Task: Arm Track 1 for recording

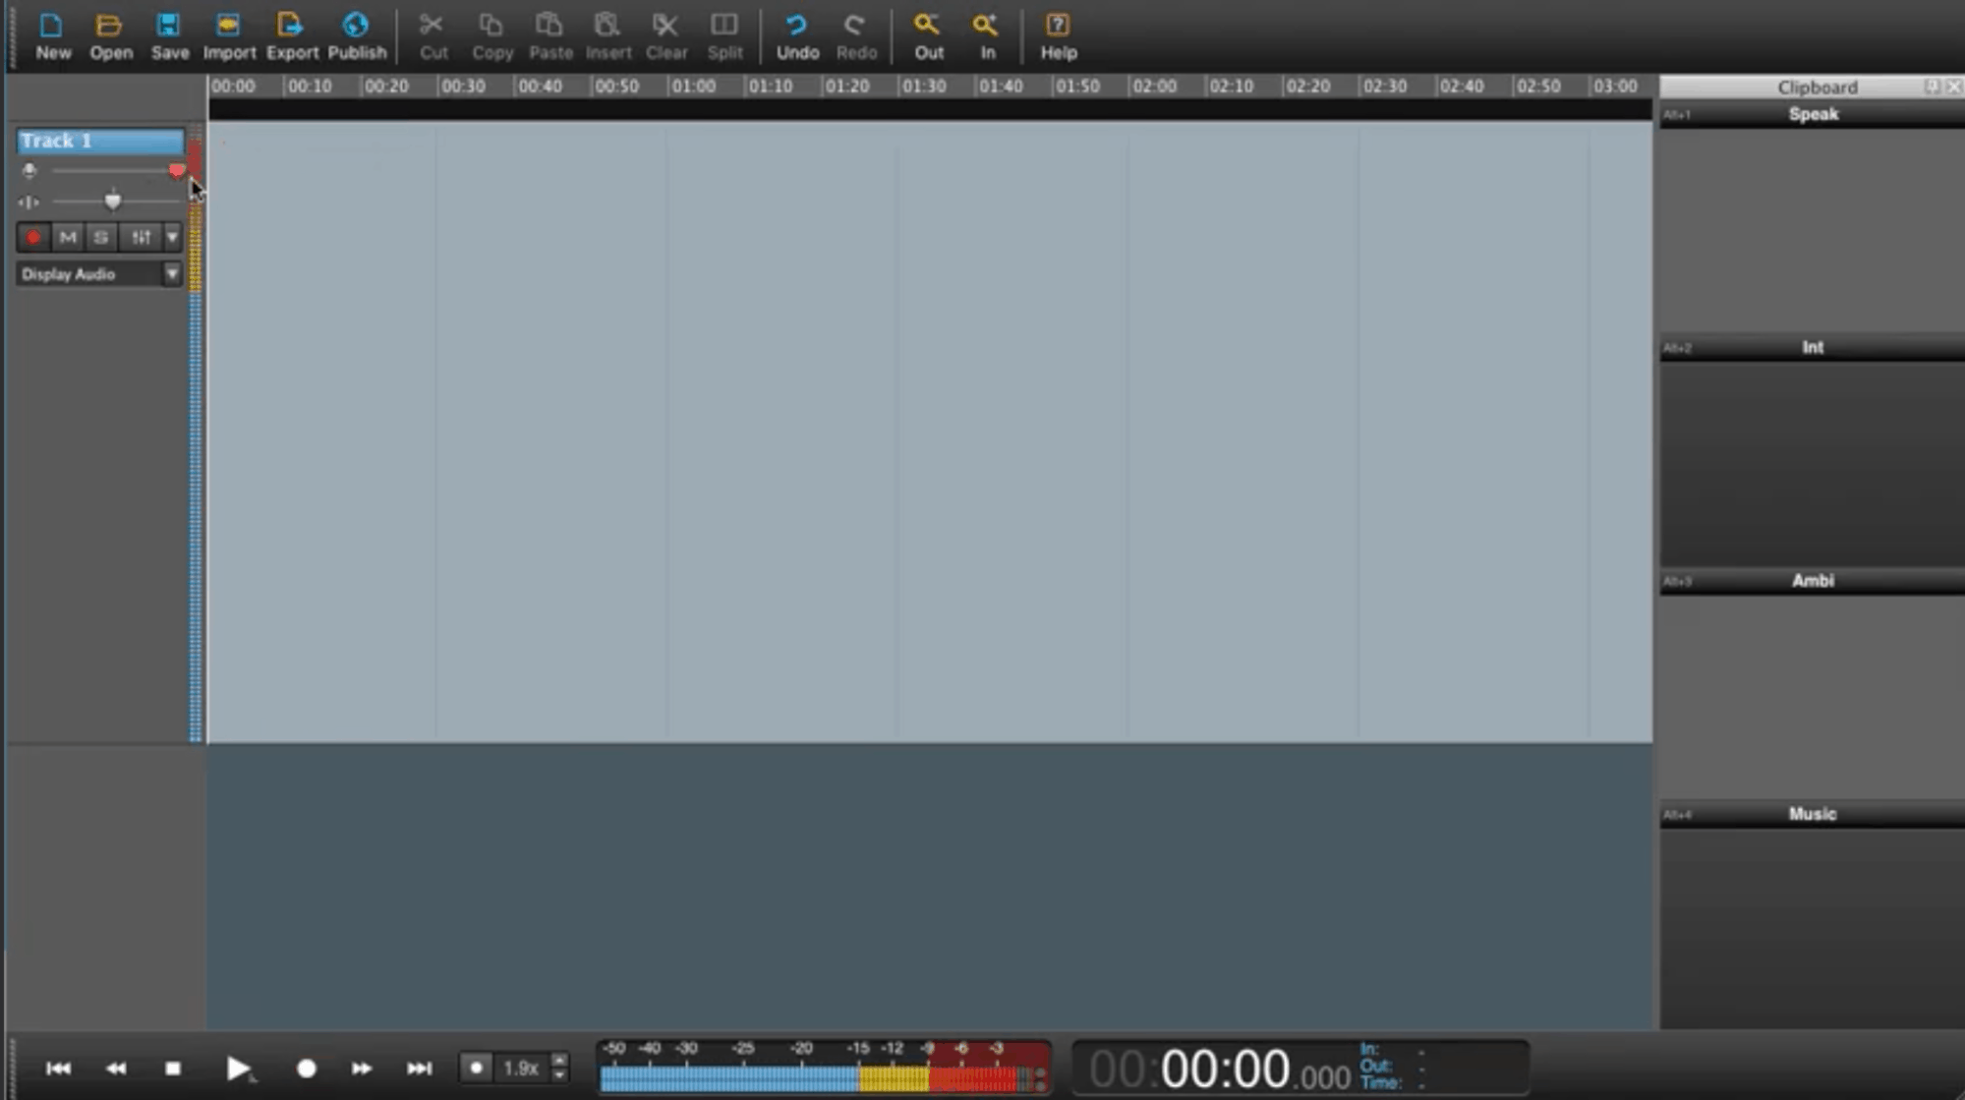Action: 33,237
